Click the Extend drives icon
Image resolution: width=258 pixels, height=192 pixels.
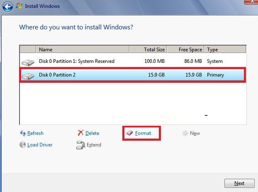pos(80,145)
